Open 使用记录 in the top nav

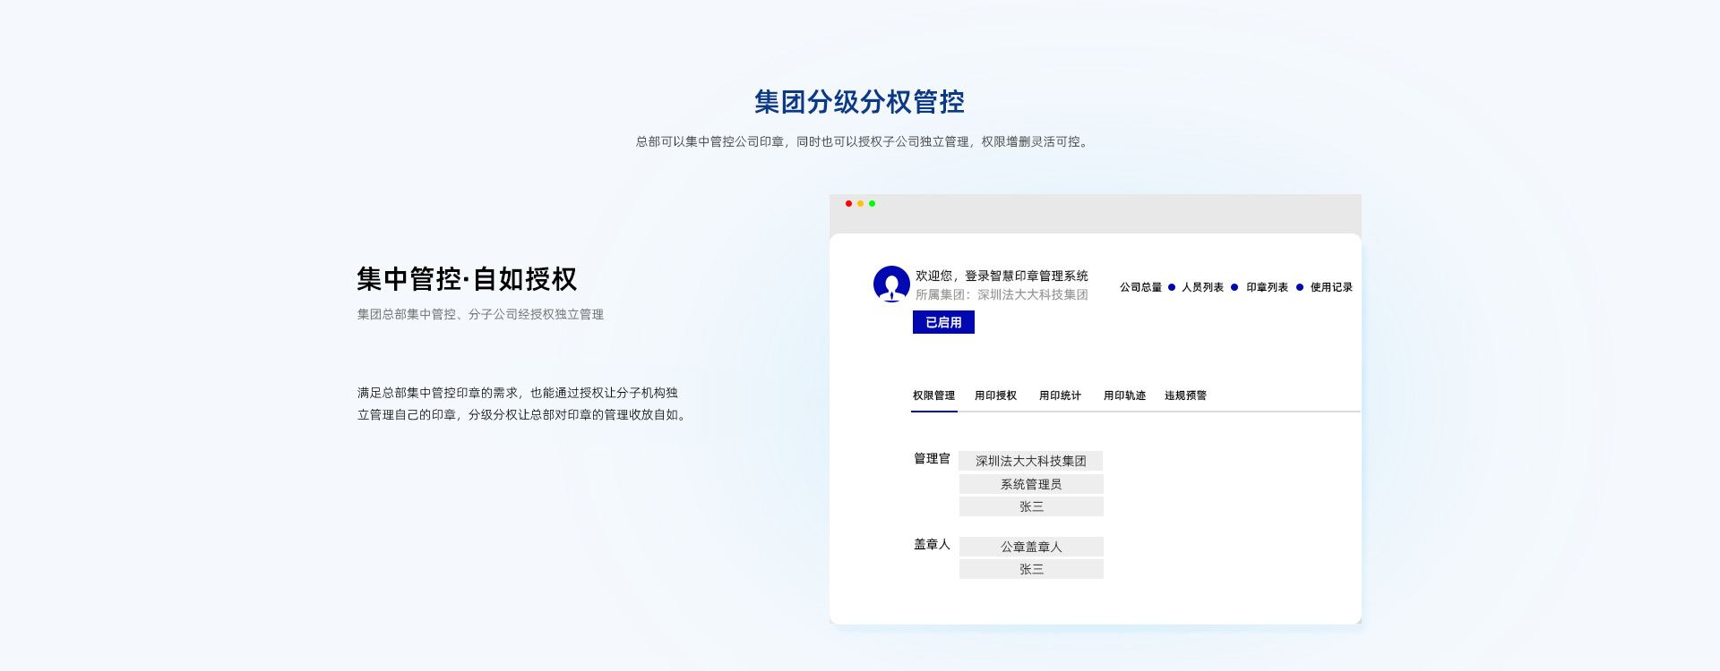pos(1331,287)
